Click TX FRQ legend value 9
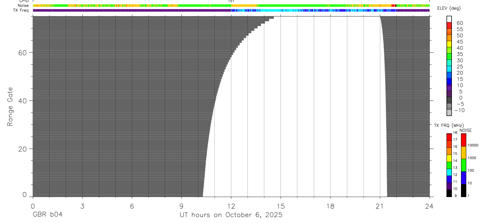This screenshot has height=223, width=483. tap(455, 196)
